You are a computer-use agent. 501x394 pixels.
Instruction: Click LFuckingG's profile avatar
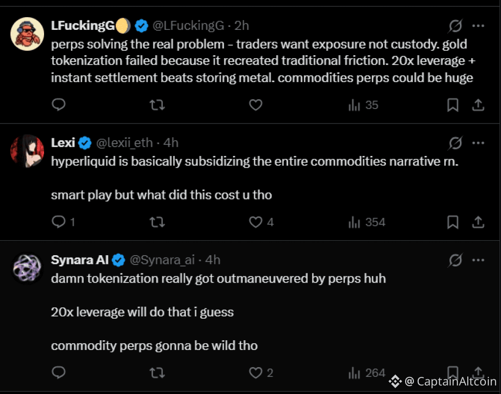point(27,33)
